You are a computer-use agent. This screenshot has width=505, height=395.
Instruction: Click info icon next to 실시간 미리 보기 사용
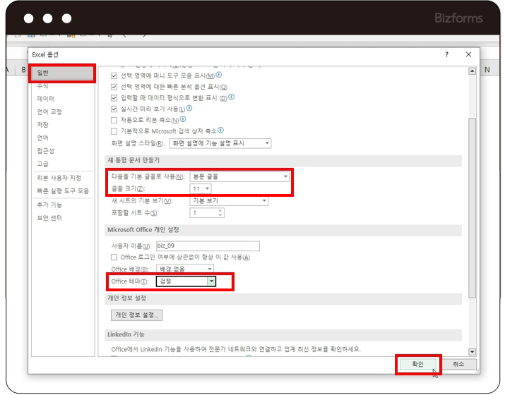[189, 108]
